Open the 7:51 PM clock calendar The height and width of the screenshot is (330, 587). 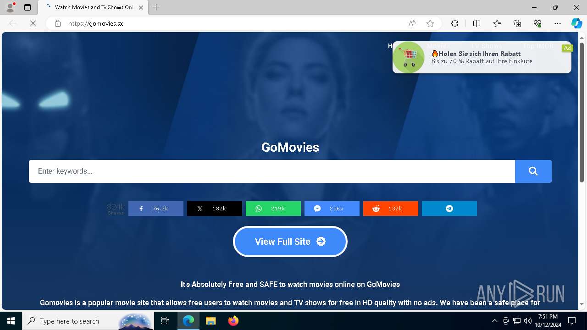pos(548,321)
